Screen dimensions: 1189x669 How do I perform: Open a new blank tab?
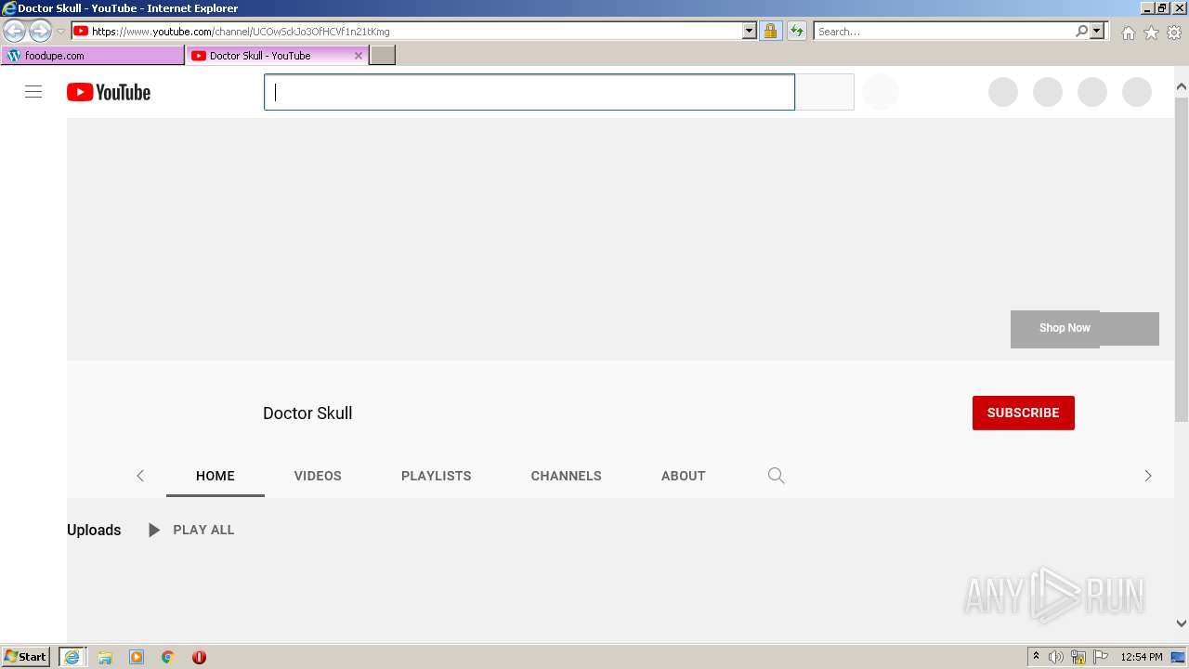[x=383, y=56]
